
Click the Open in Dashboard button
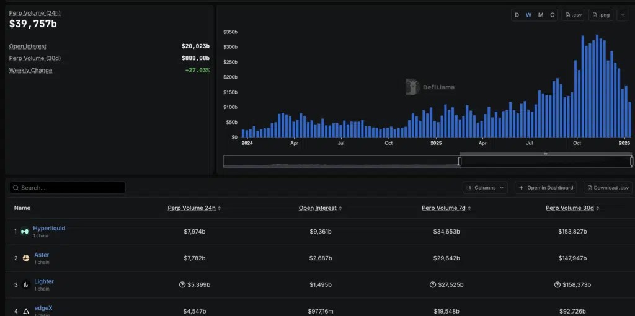(x=546, y=188)
